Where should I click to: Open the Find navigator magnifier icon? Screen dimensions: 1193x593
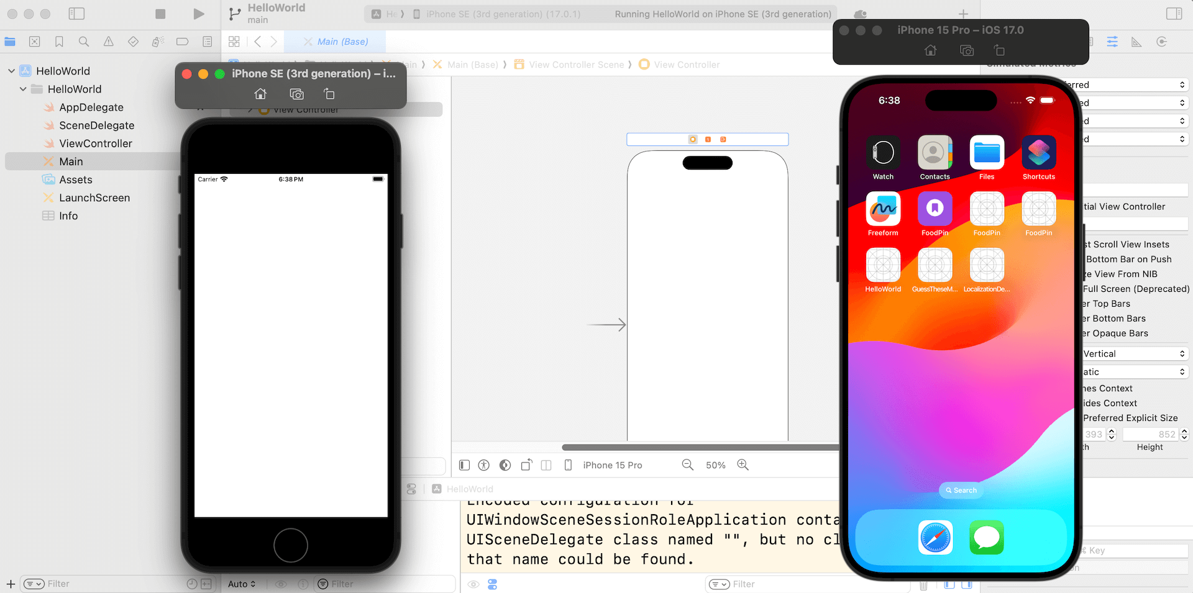pyautogui.click(x=83, y=42)
